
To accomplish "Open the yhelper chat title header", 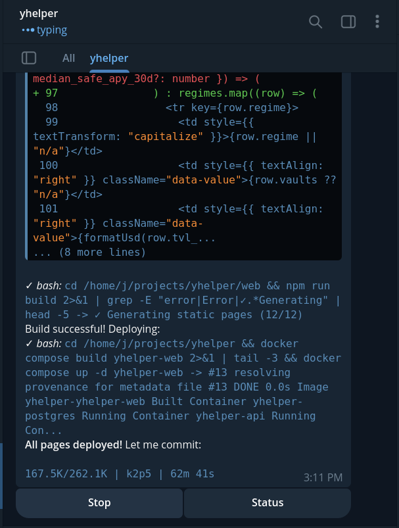I will click(x=39, y=13).
